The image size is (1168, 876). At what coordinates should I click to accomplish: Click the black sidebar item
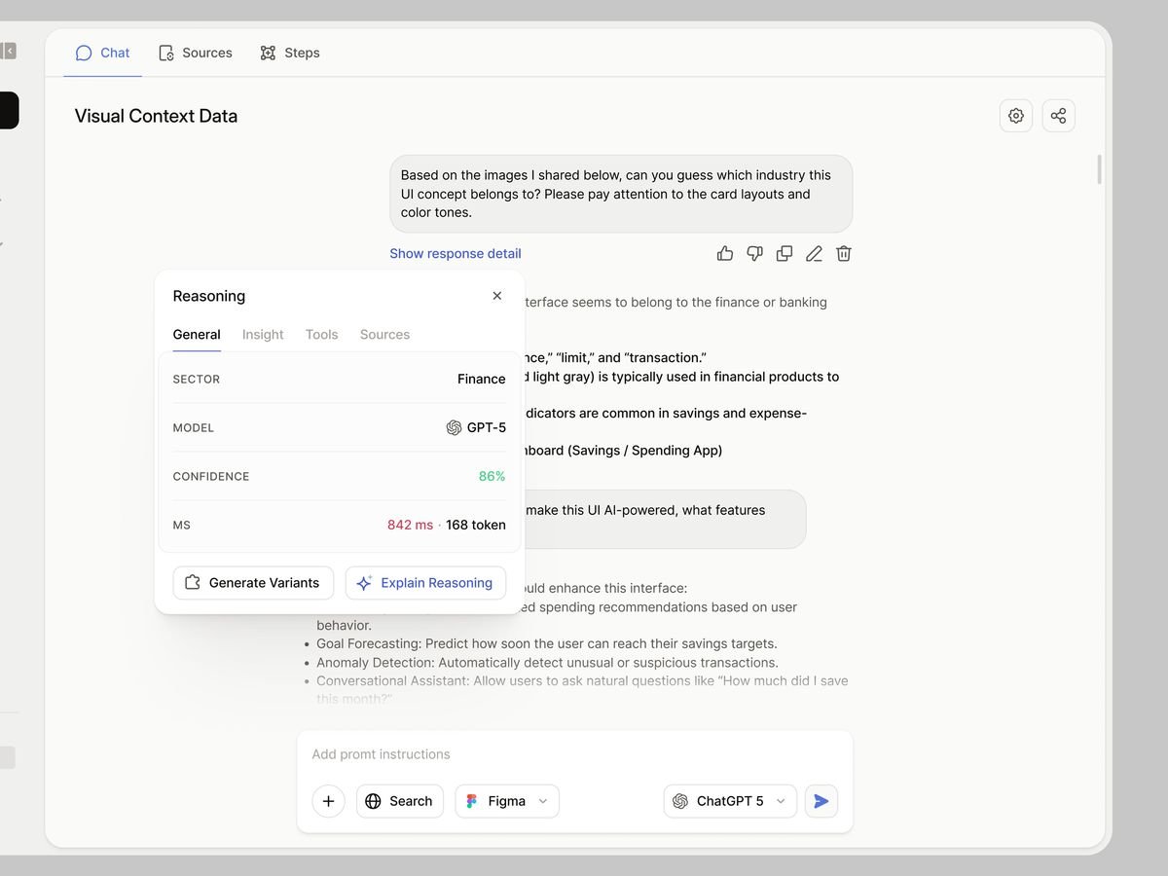[x=9, y=110]
